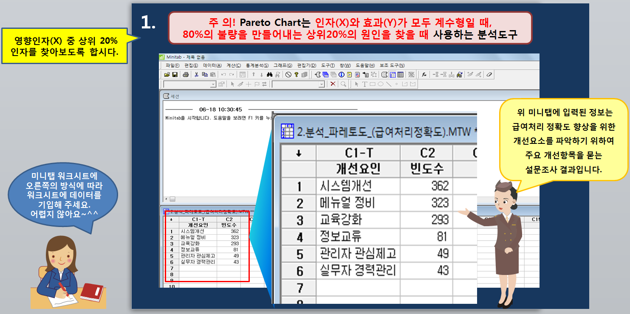
Task: Click the yellow History (command line) icon
Action: tap(349, 74)
